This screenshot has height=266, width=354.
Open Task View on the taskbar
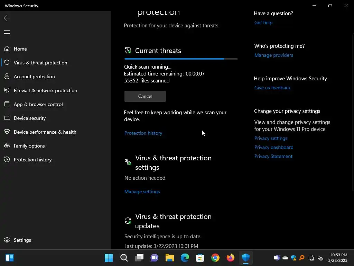(x=139, y=258)
